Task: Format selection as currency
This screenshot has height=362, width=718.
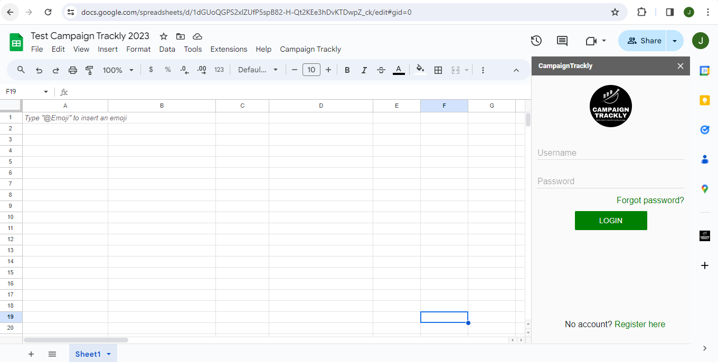Action: [x=150, y=69]
